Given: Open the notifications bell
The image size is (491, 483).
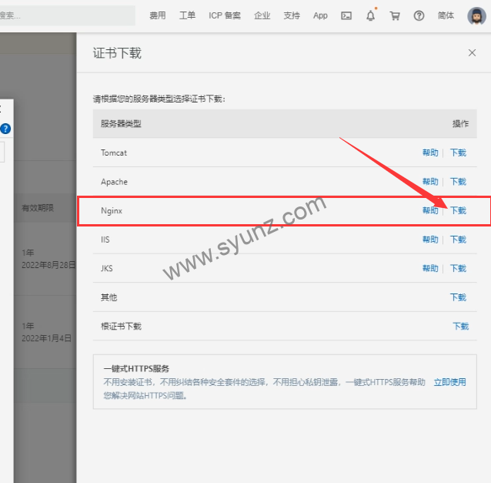Looking at the screenshot, I should tap(370, 15).
